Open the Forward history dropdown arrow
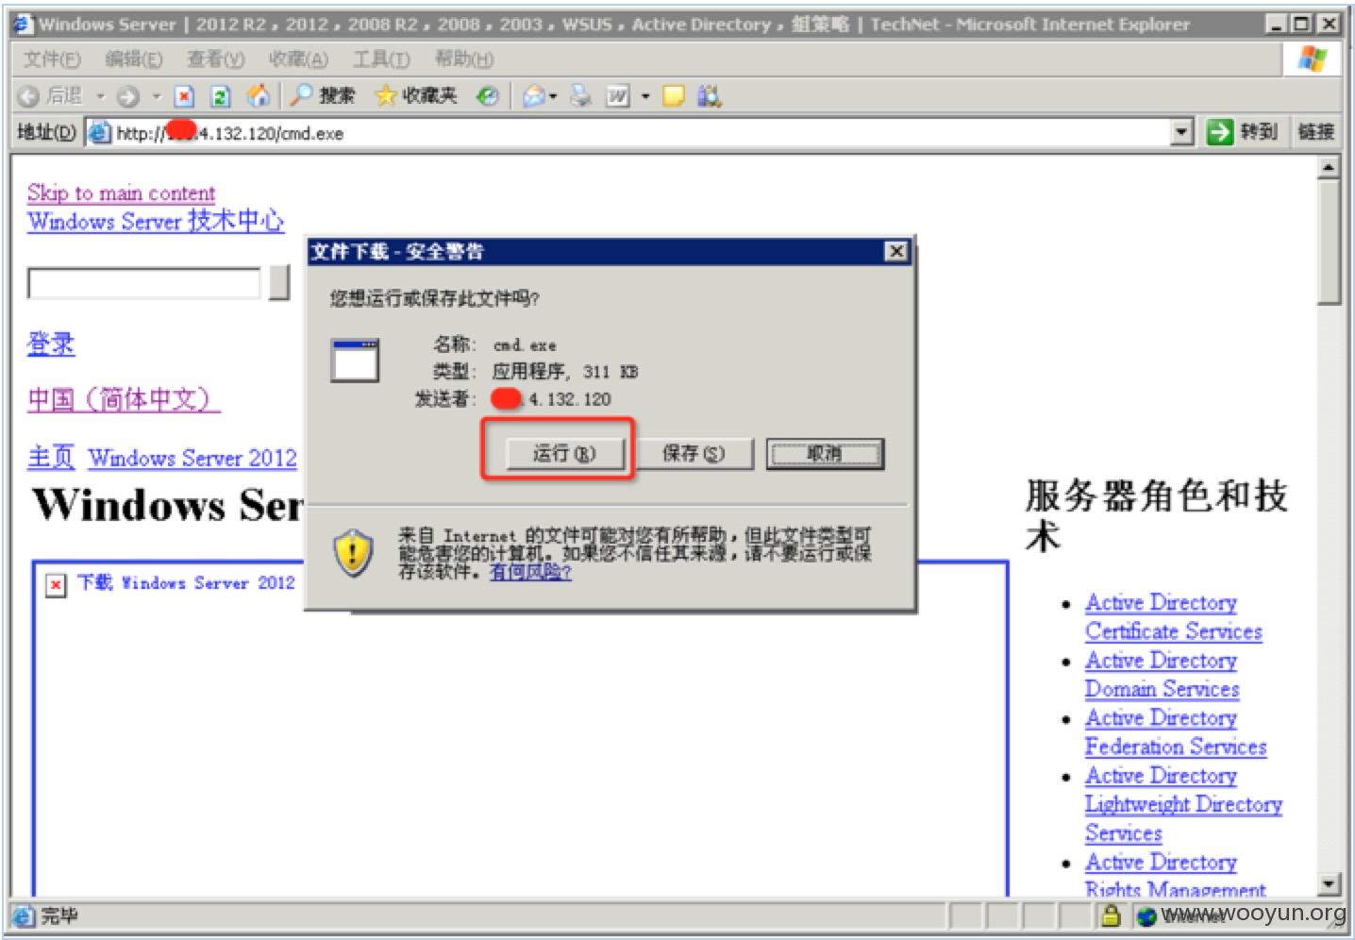The height and width of the screenshot is (940, 1355). pos(156,95)
